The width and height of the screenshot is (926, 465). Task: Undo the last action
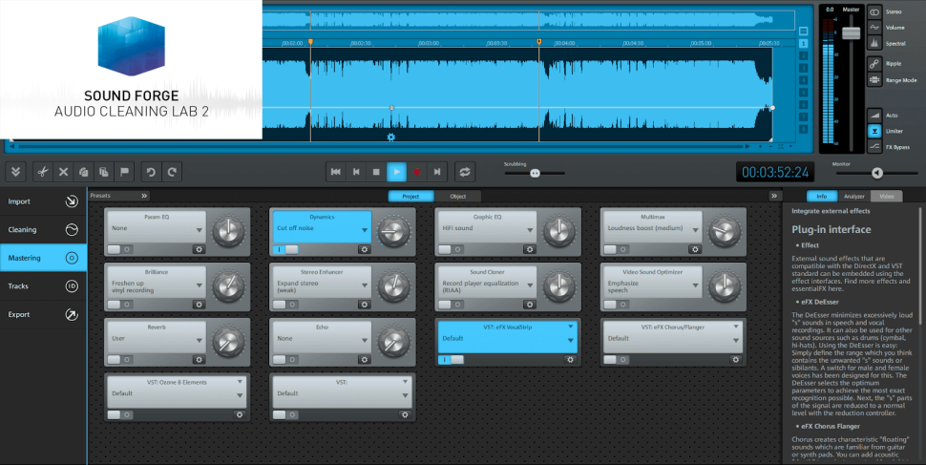pyautogui.click(x=151, y=172)
